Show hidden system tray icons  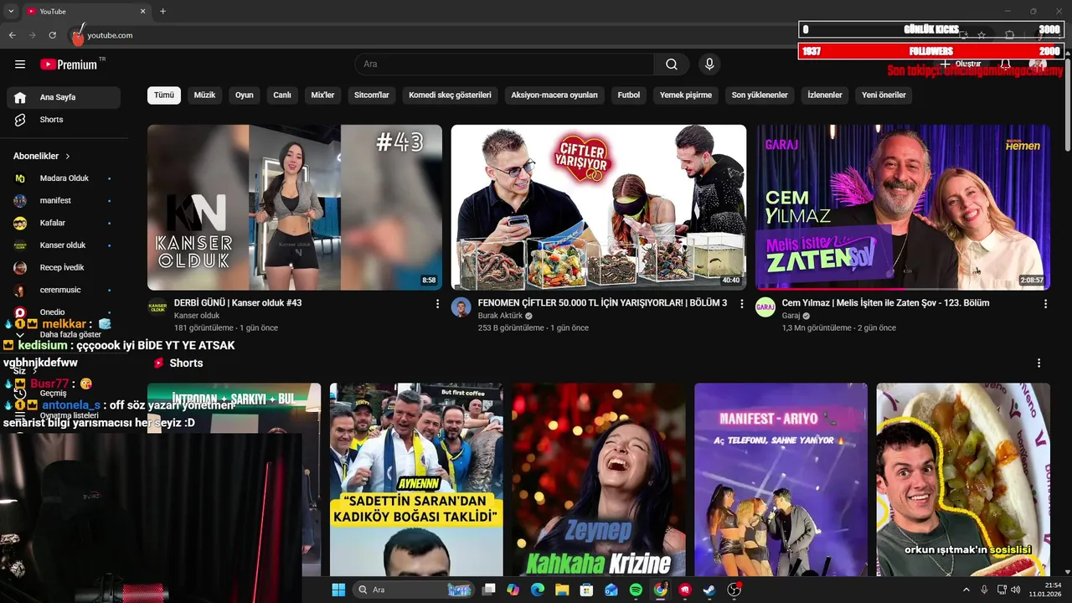click(966, 590)
